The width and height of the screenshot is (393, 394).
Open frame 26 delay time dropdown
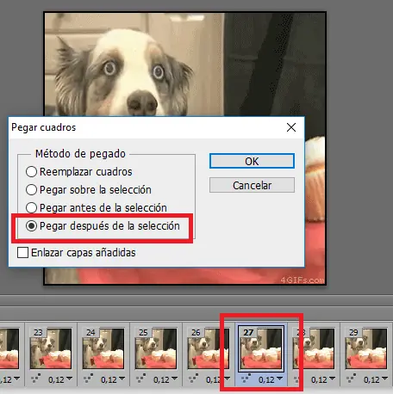coord(218,379)
